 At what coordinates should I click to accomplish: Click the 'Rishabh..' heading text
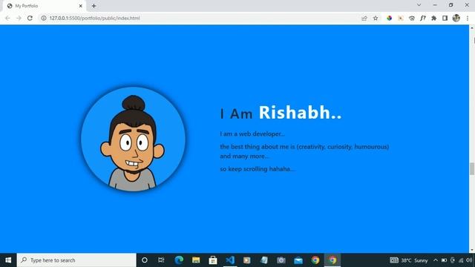(x=300, y=113)
